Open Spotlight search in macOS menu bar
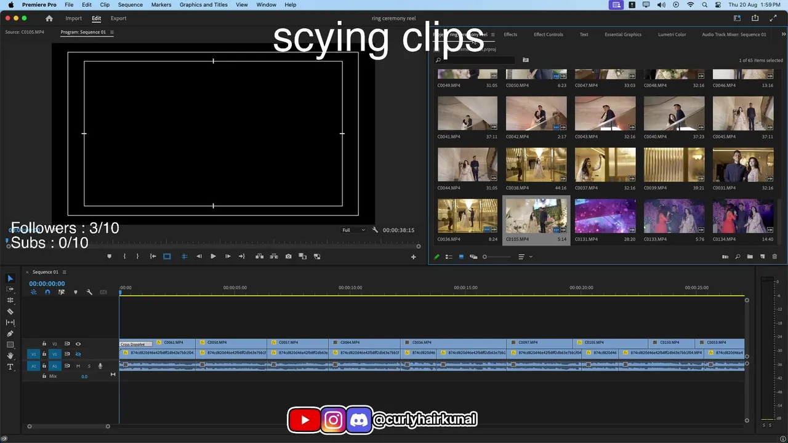 (x=704, y=5)
